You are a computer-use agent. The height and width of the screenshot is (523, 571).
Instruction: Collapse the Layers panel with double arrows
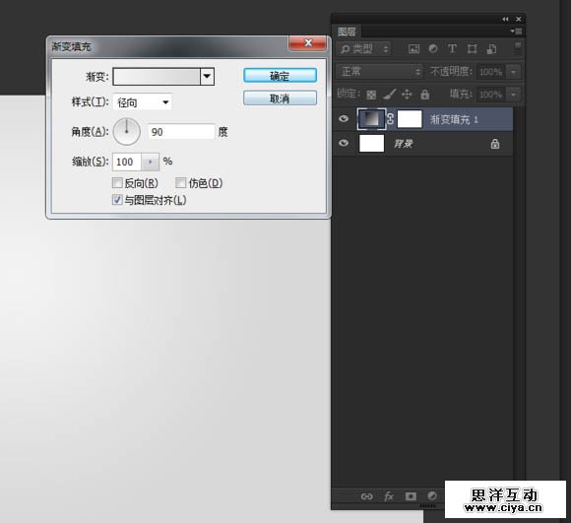pos(505,19)
